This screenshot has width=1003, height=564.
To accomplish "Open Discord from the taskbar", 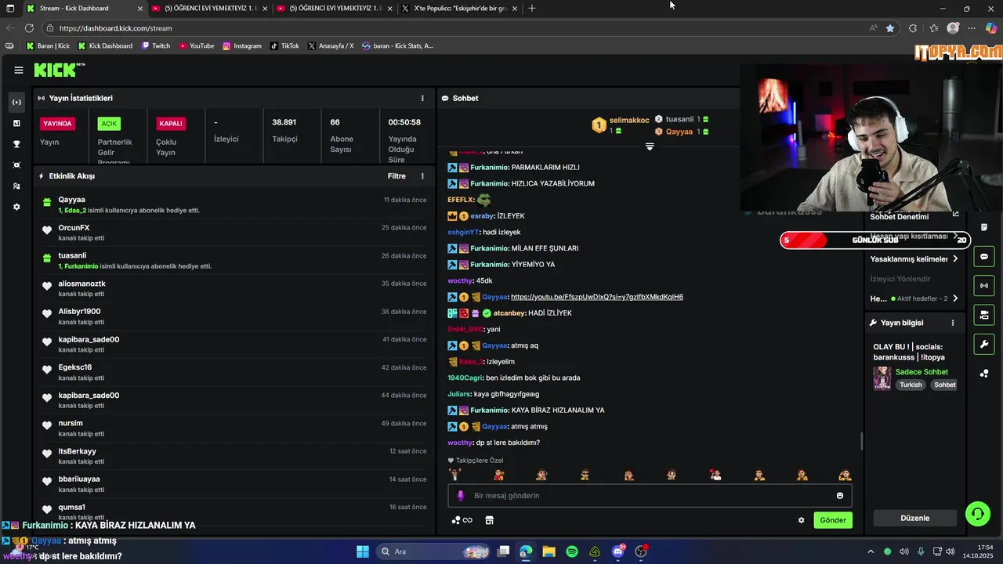I will pos(618,551).
